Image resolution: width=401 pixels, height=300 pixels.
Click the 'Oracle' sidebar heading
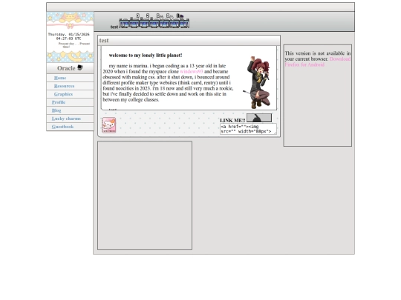(x=66, y=68)
